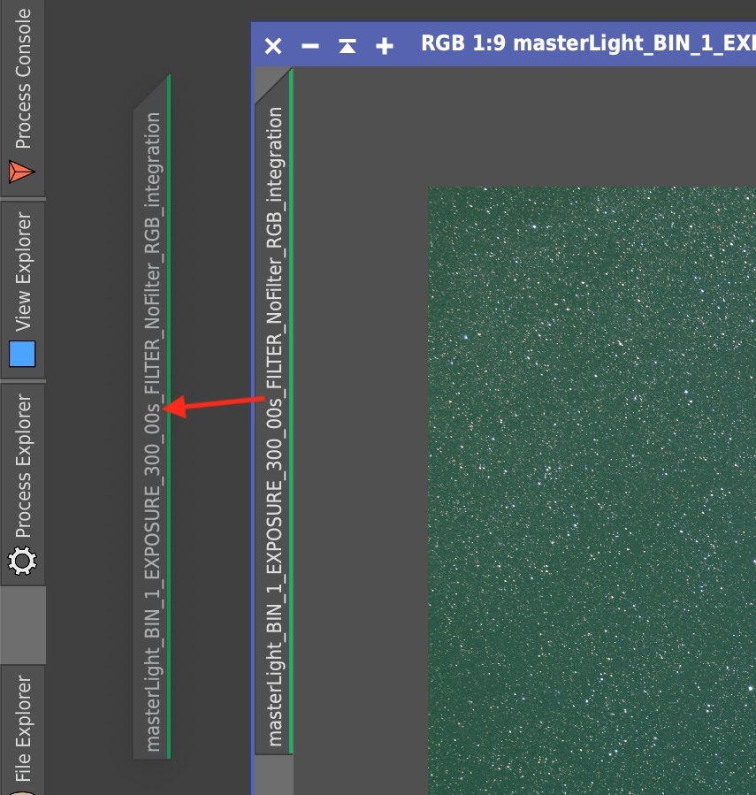Click the Process Explorer gear icon

pyautogui.click(x=22, y=561)
